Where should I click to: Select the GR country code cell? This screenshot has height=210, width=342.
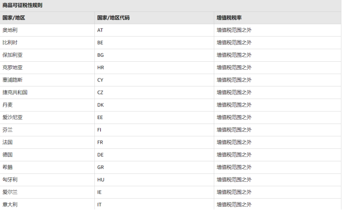pyautogui.click(x=101, y=168)
